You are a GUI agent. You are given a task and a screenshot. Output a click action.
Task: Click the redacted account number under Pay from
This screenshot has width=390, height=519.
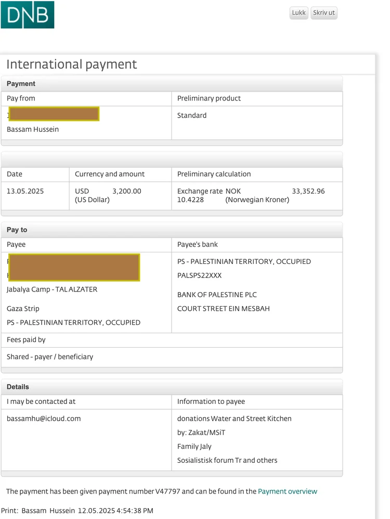coord(54,114)
